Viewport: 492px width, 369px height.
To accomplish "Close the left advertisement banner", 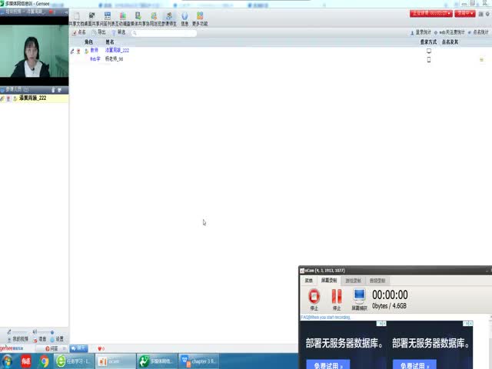I will coord(384,323).
